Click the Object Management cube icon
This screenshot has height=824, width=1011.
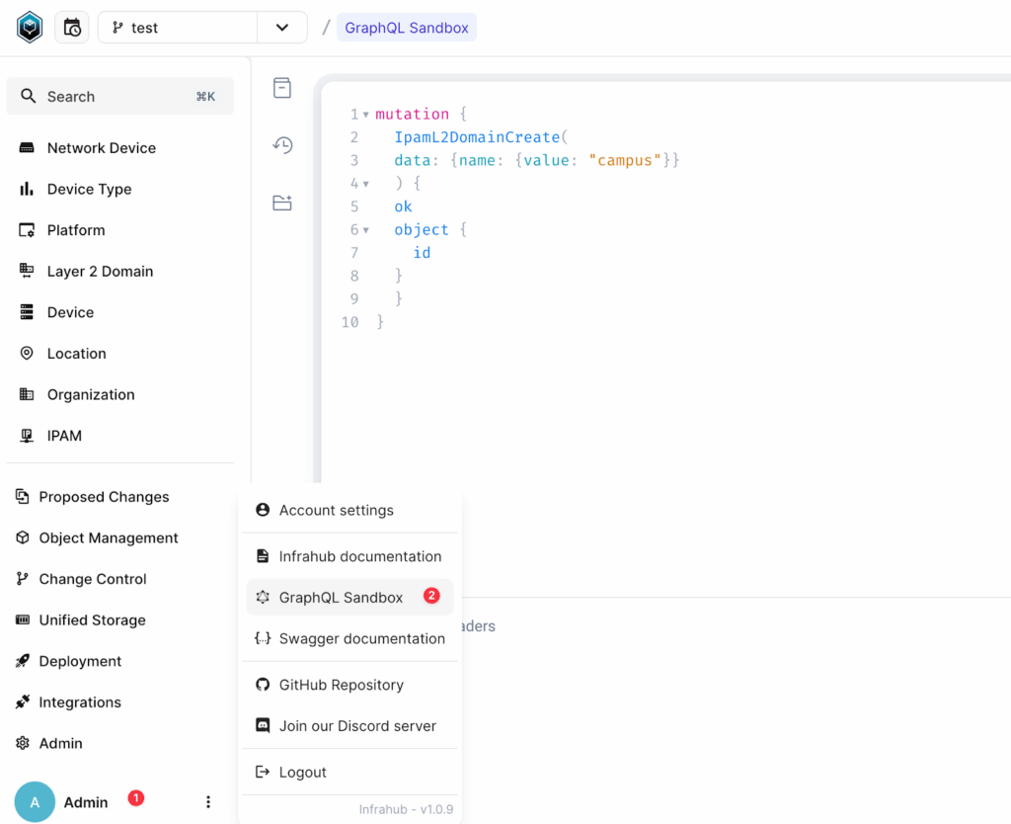click(x=23, y=537)
